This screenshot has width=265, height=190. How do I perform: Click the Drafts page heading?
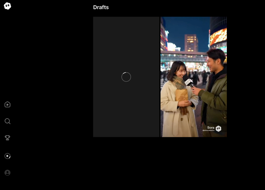coord(101,7)
